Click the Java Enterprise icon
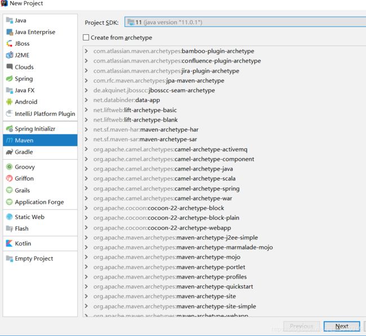Image resolution: width=366 pixels, height=336 pixels. pos(10,32)
